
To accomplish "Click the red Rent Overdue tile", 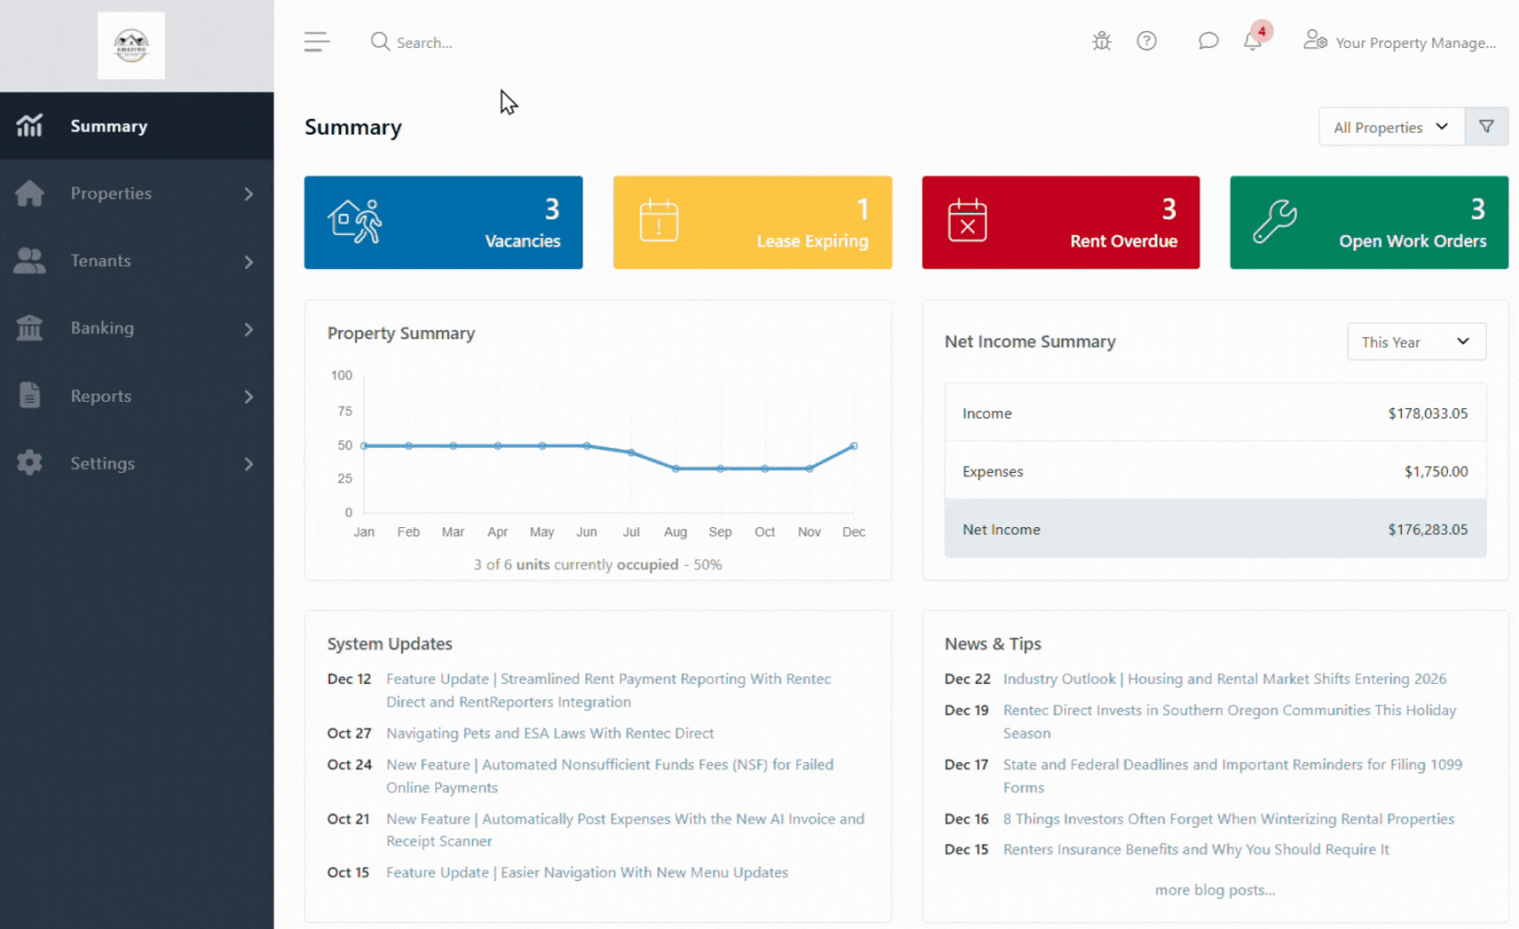I will point(1061,222).
